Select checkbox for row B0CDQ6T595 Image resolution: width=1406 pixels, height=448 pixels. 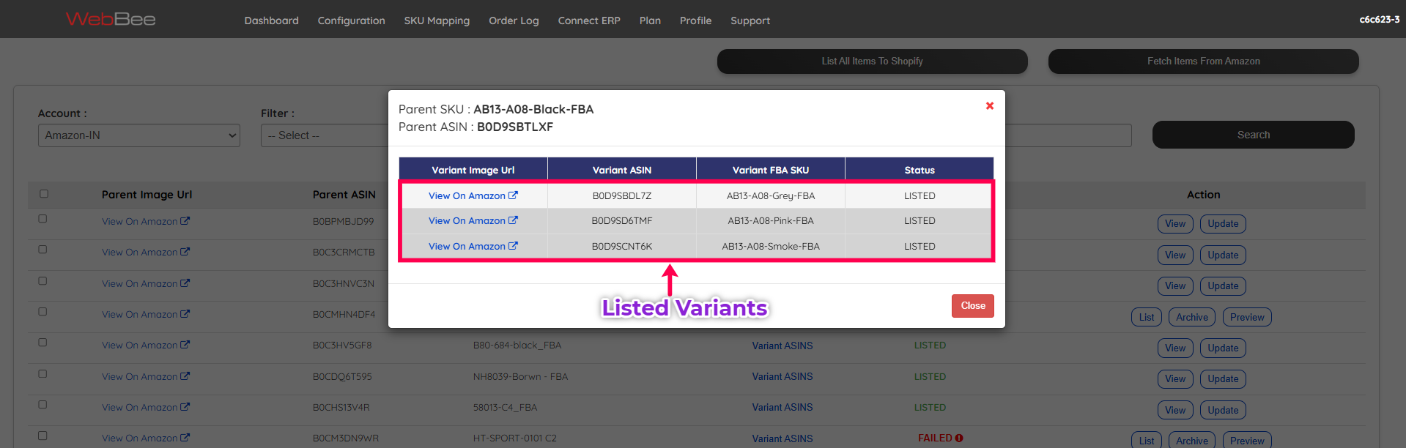[x=42, y=374]
